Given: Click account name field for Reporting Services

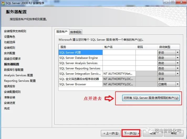Looking at the screenshot, I should [x=119, y=68].
